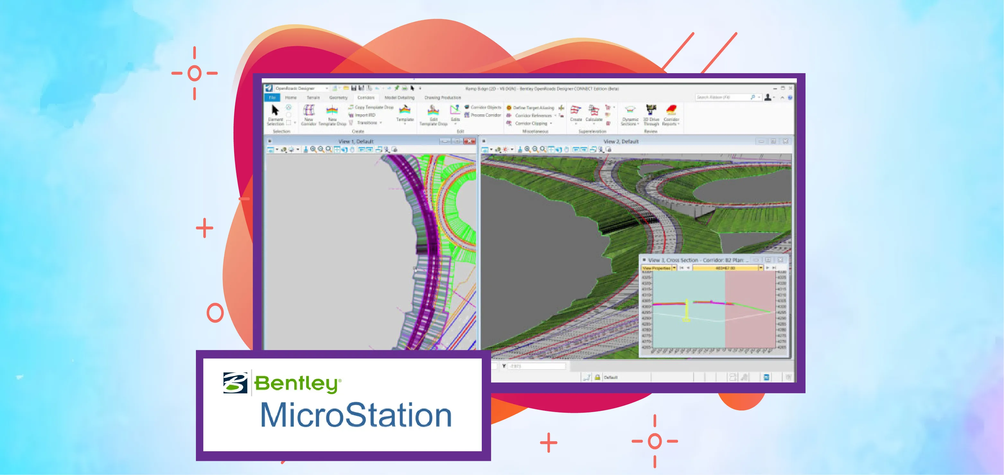Click the lock icon in the status bar
The width and height of the screenshot is (1004, 475).
[x=597, y=377]
